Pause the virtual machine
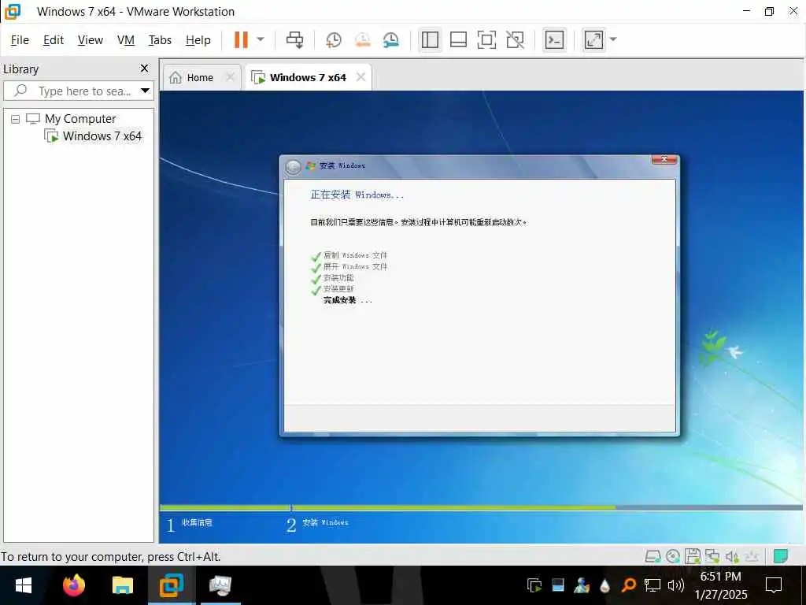This screenshot has width=806, height=605. 241,39
